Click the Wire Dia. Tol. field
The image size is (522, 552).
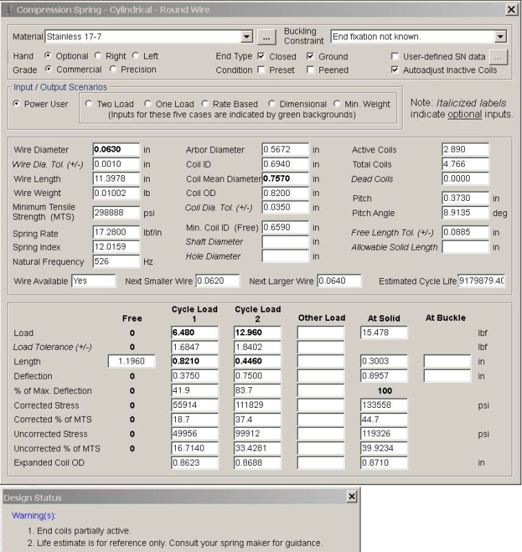point(116,164)
